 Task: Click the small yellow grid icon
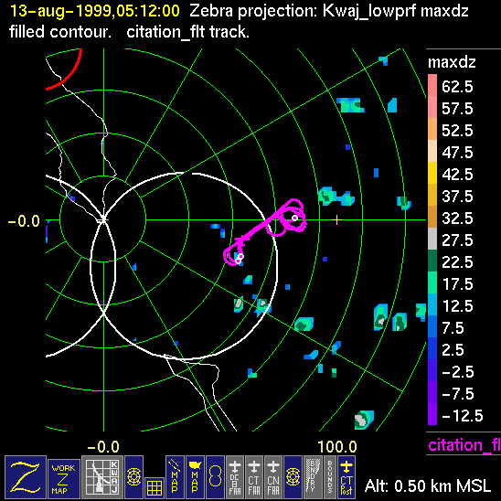(x=155, y=488)
